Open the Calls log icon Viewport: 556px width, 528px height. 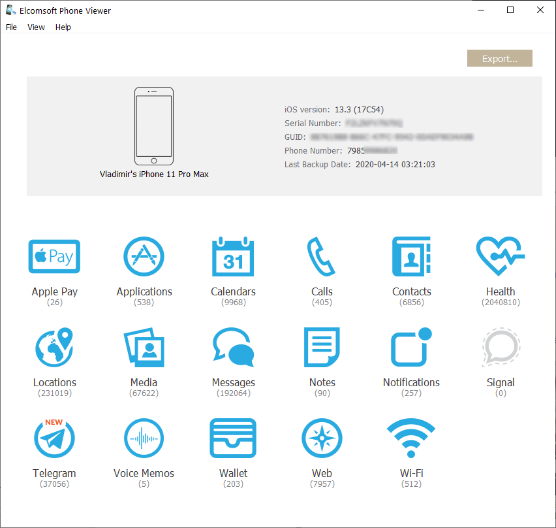coord(322,256)
